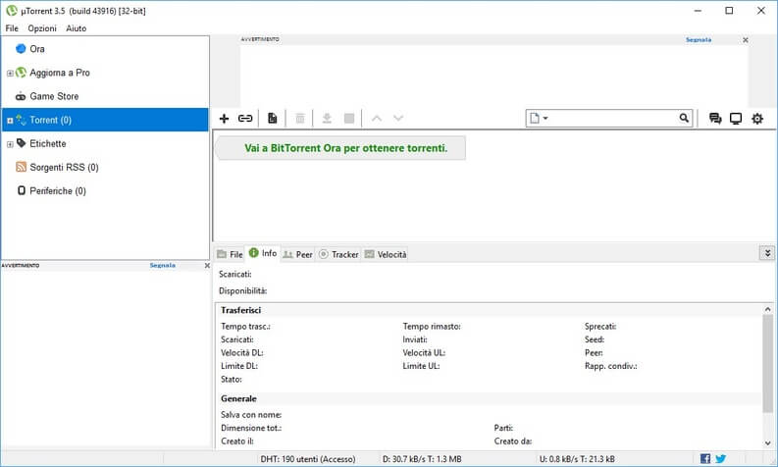Switch to the Info tab
The width and height of the screenshot is (778, 467).
point(263,253)
